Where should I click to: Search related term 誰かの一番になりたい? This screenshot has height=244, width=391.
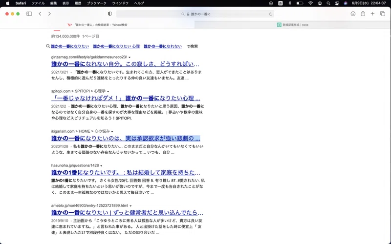[x=70, y=46]
